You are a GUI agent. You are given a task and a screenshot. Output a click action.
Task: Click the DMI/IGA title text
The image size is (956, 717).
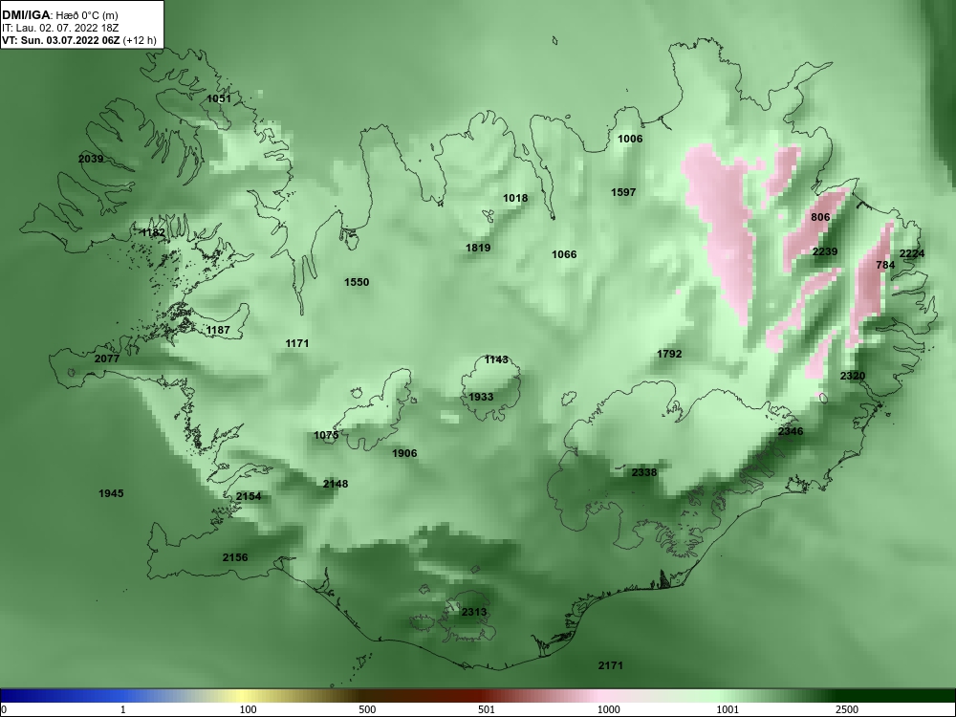click(26, 15)
